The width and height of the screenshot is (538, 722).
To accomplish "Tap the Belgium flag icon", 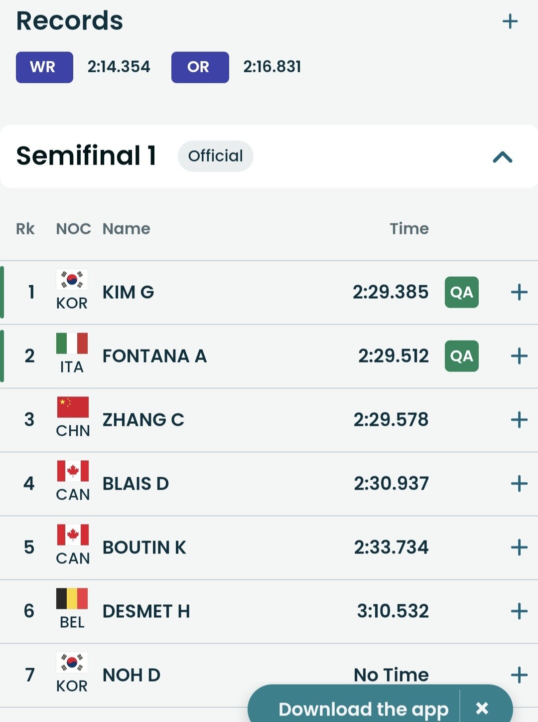I will (x=72, y=599).
